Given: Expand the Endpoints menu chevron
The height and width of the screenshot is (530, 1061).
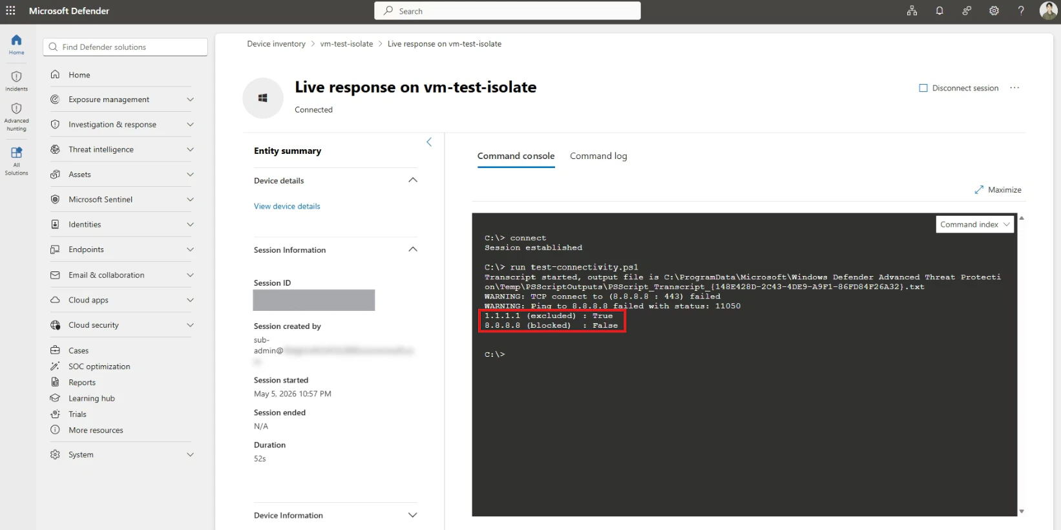Looking at the screenshot, I should 190,249.
